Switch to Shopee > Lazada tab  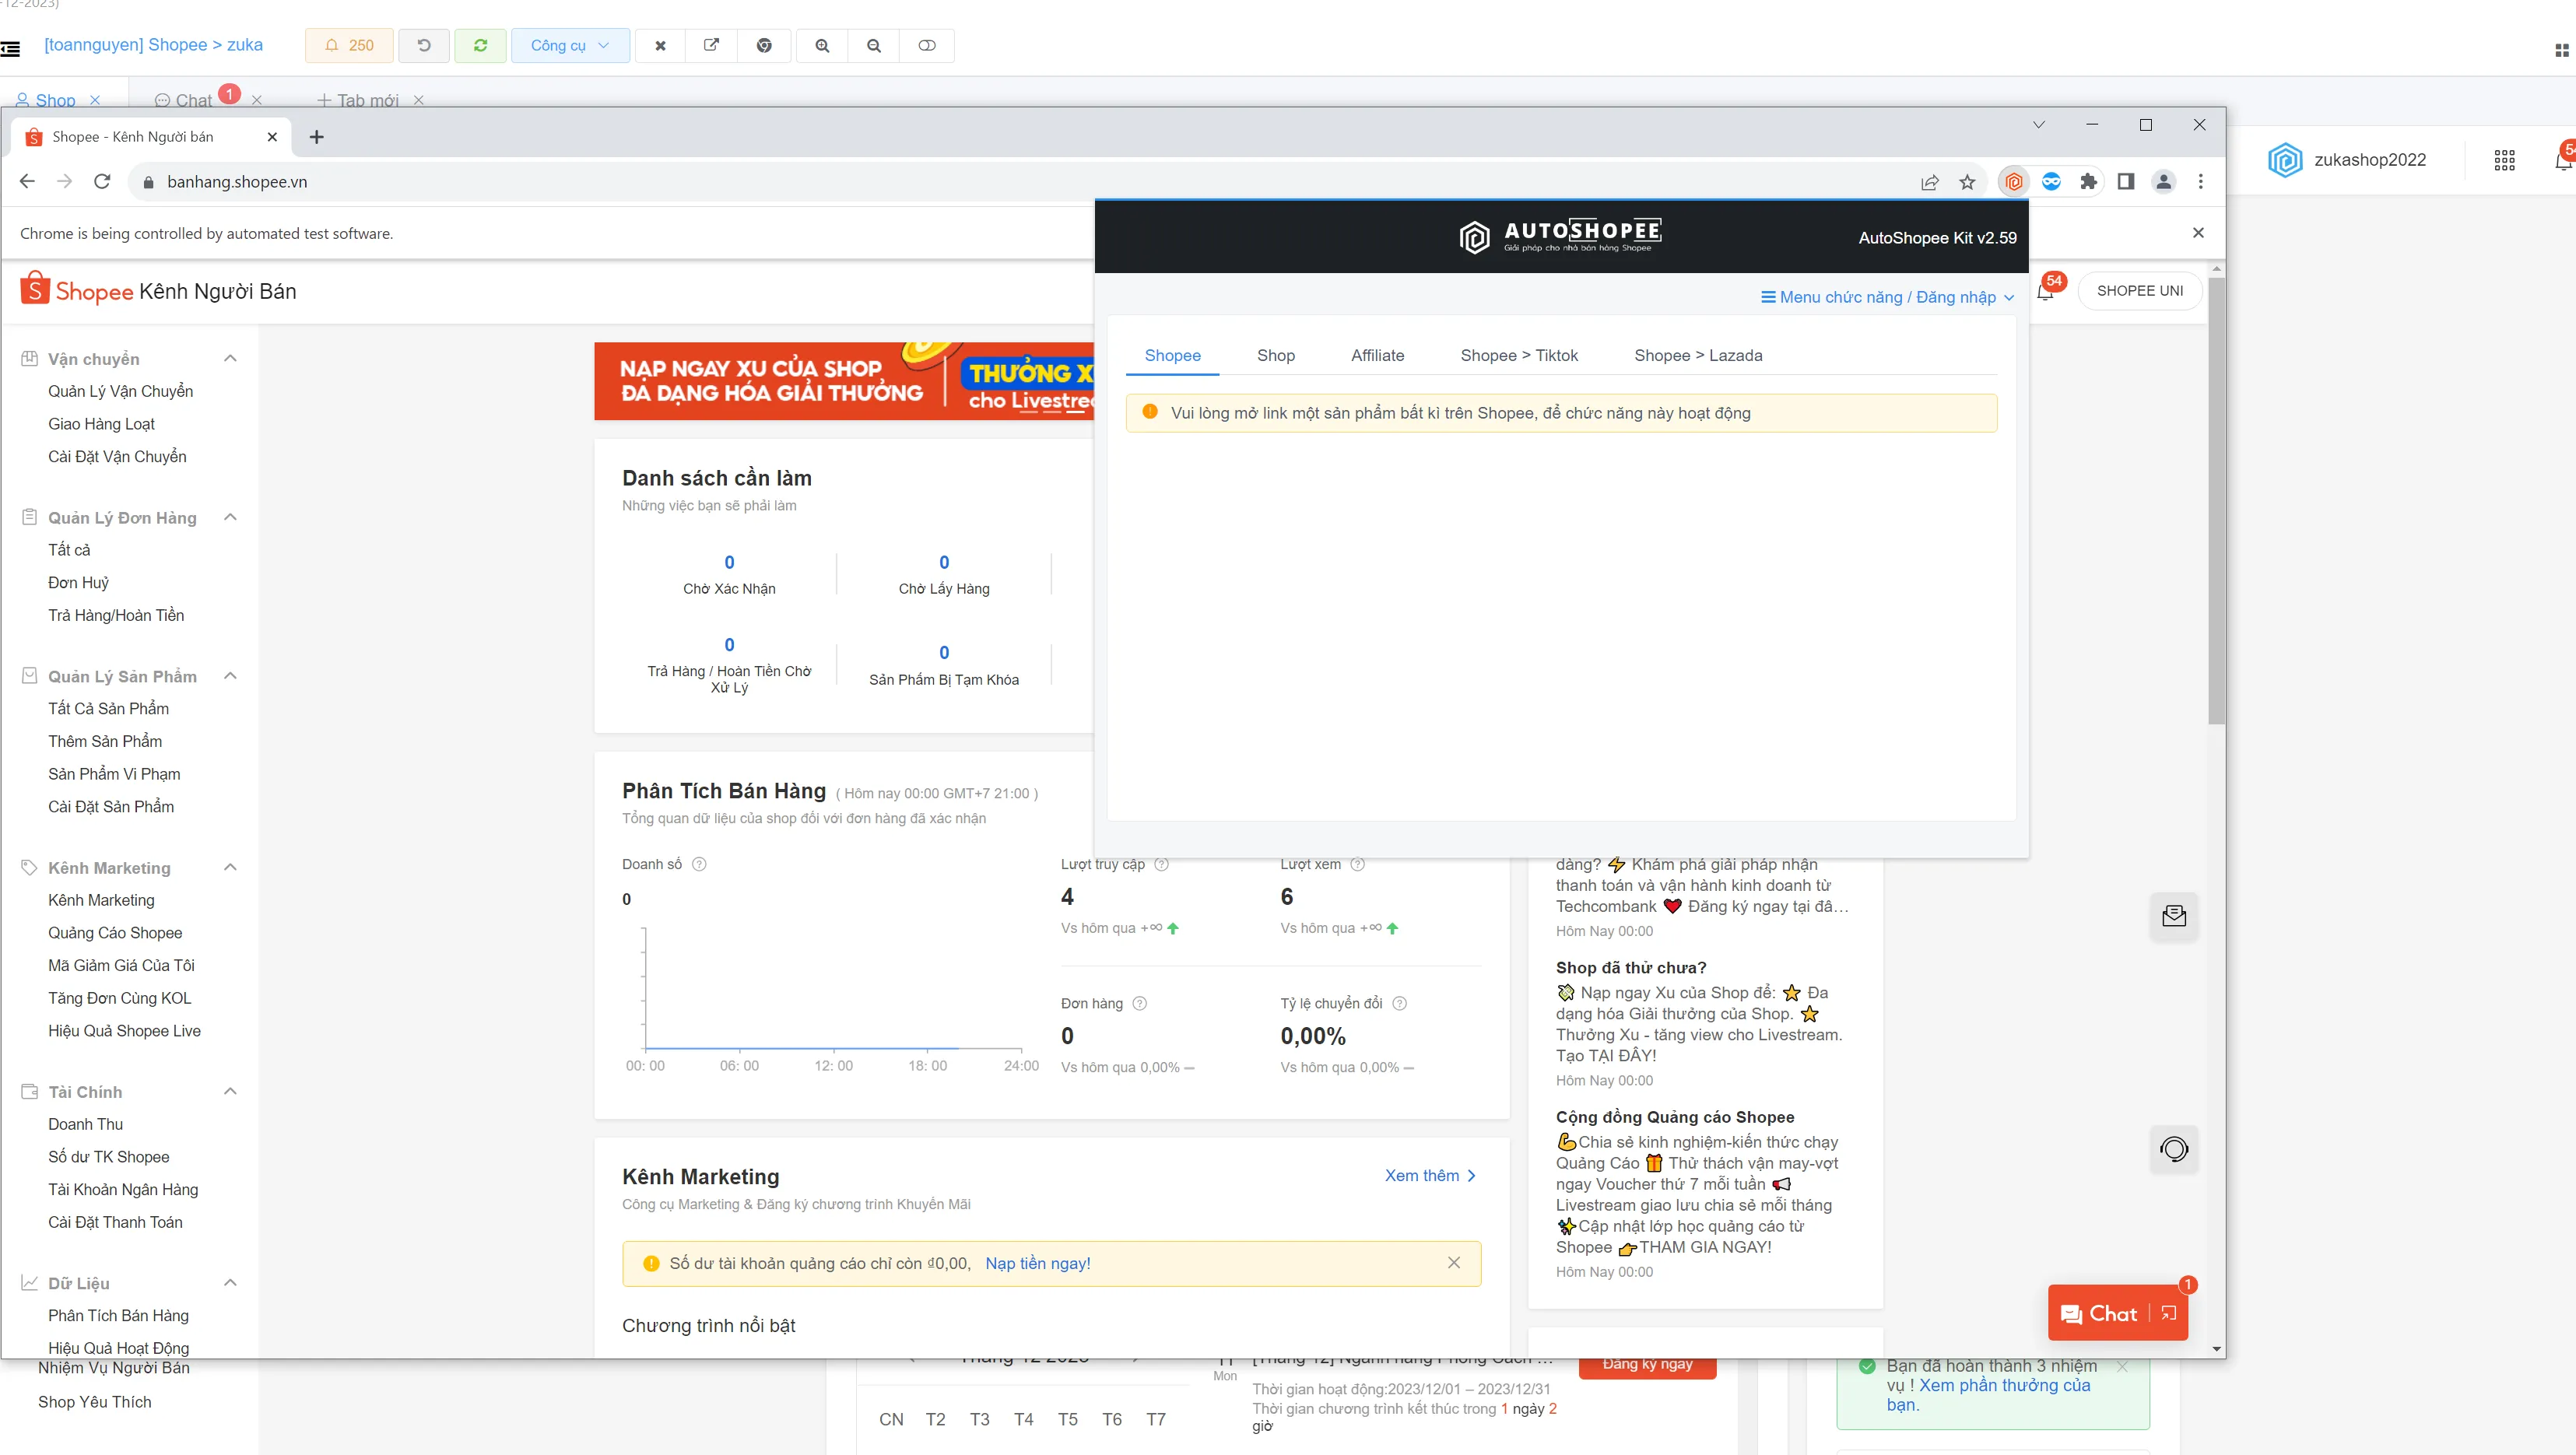click(x=1698, y=355)
